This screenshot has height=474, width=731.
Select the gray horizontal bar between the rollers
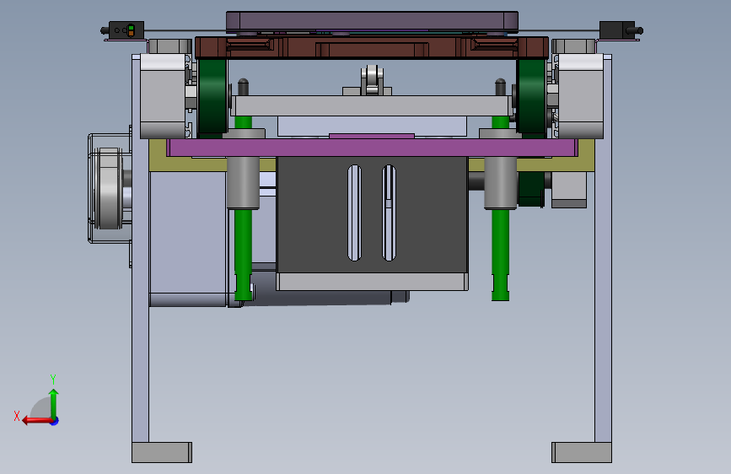(372, 106)
